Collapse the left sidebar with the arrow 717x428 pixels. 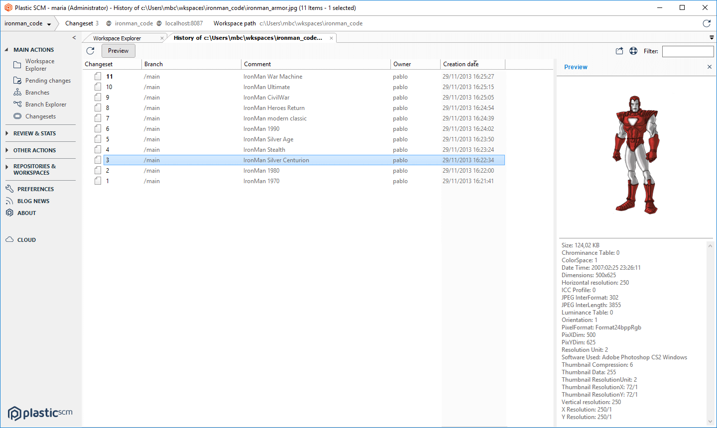point(74,38)
